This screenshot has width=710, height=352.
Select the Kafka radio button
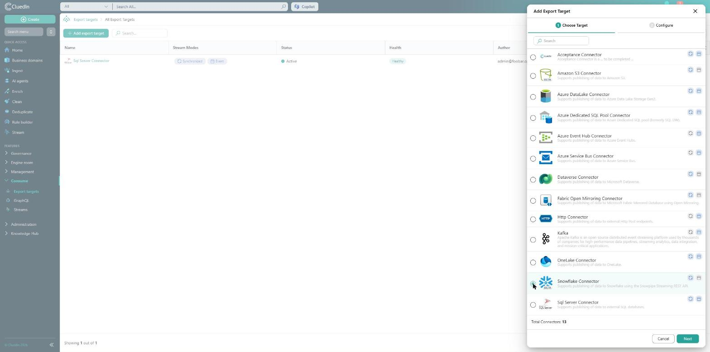coord(533,240)
